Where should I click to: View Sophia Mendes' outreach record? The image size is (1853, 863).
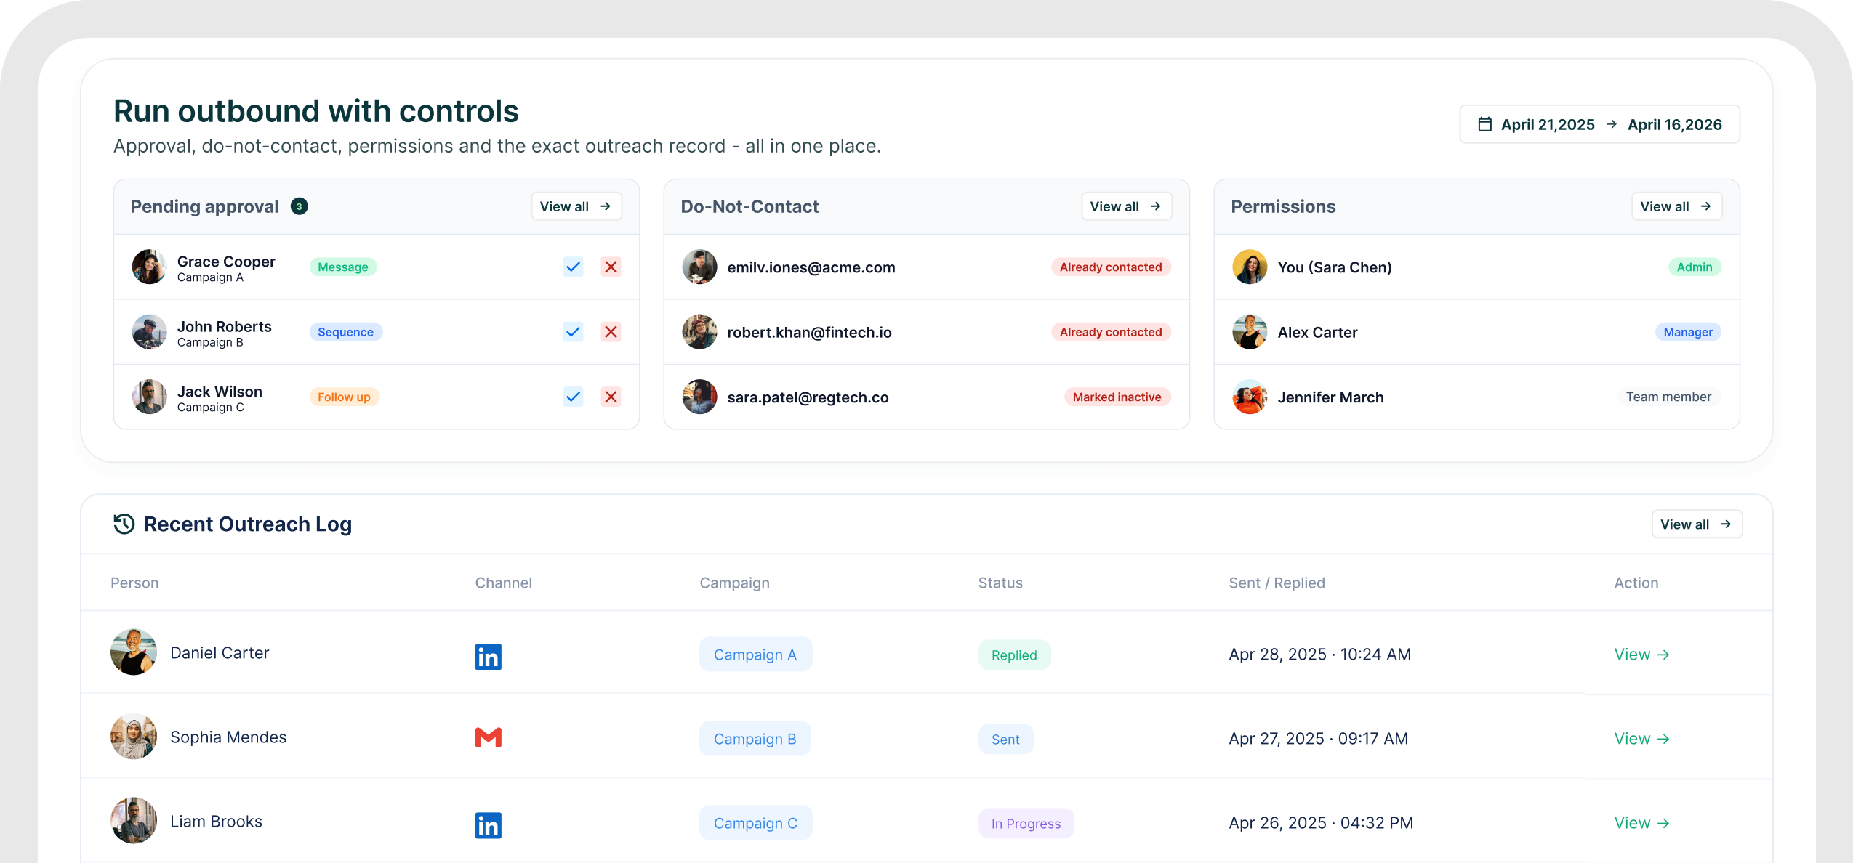pos(1641,738)
